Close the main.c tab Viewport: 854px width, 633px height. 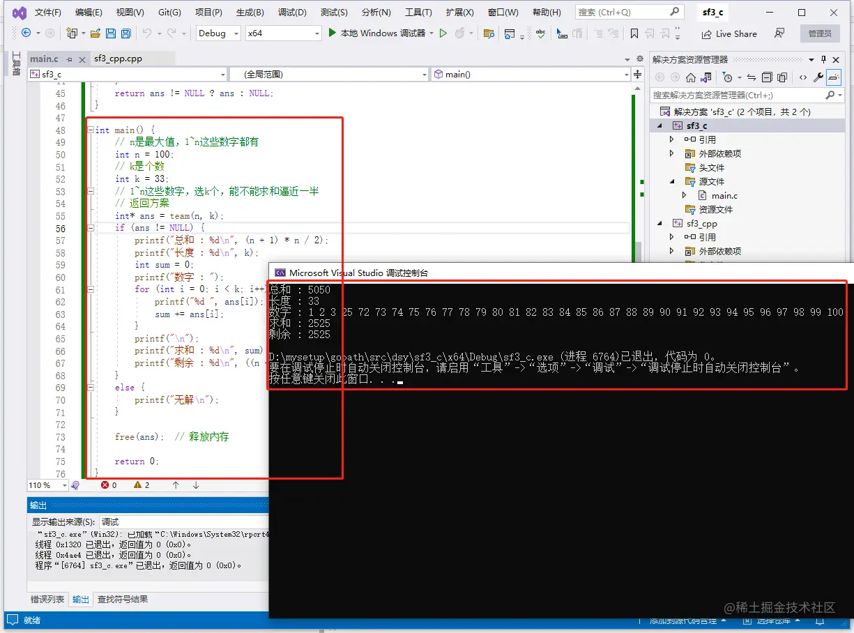(81, 59)
